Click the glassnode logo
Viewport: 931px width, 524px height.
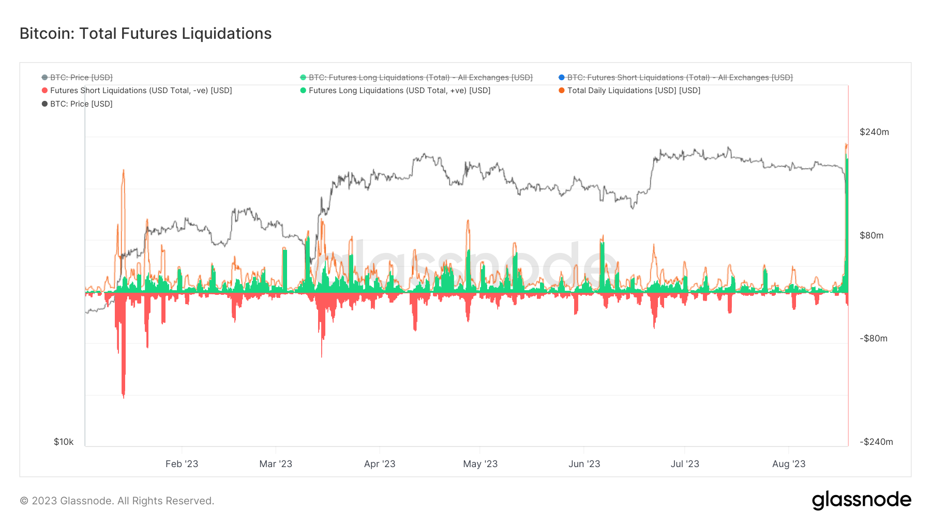tap(862, 500)
